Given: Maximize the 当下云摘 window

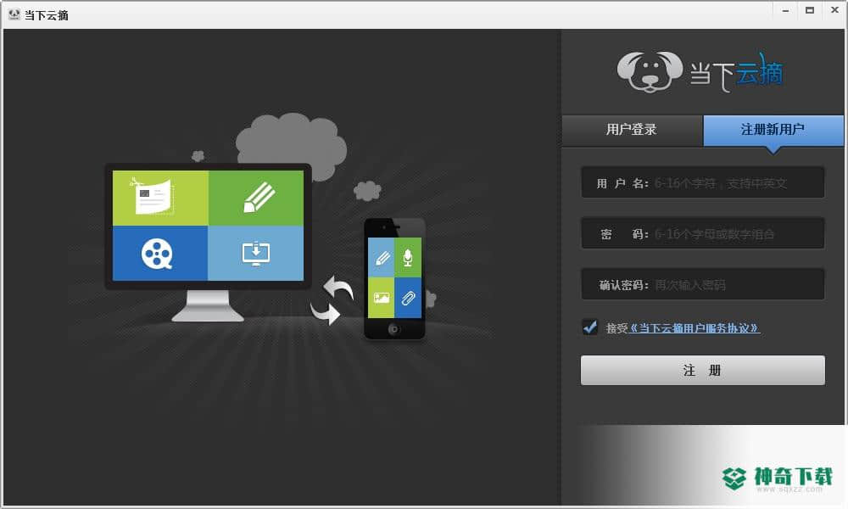Looking at the screenshot, I should click(810, 10).
